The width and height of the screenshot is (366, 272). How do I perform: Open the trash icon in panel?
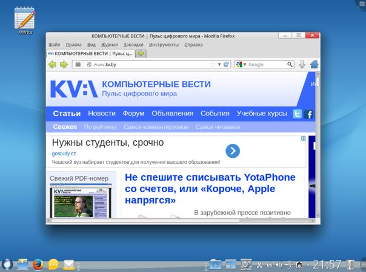point(350,265)
